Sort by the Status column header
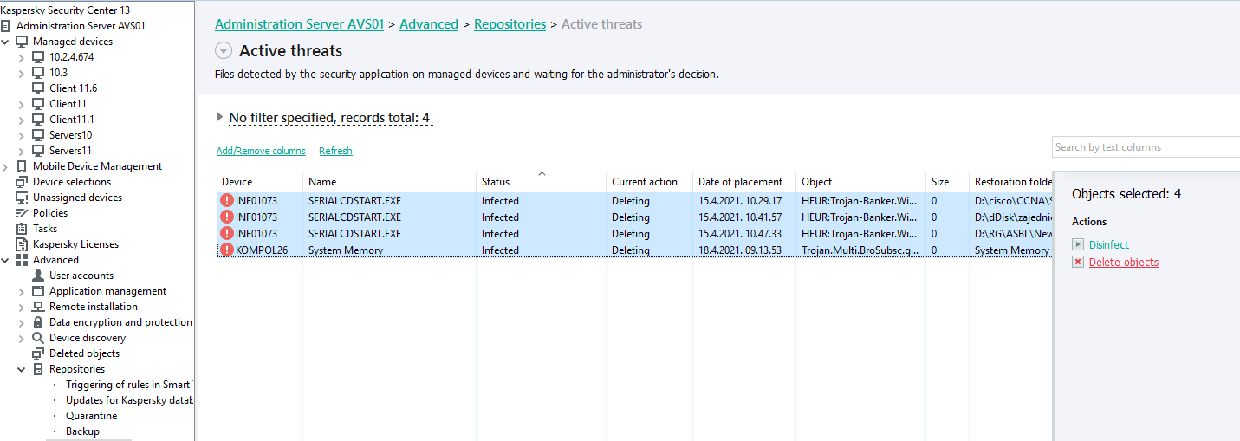 point(496,182)
